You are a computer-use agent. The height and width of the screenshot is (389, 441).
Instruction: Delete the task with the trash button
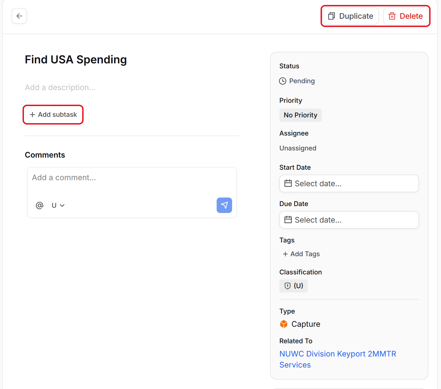click(406, 16)
